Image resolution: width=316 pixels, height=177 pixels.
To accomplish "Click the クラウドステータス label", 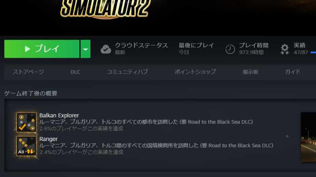I will click(141, 45).
